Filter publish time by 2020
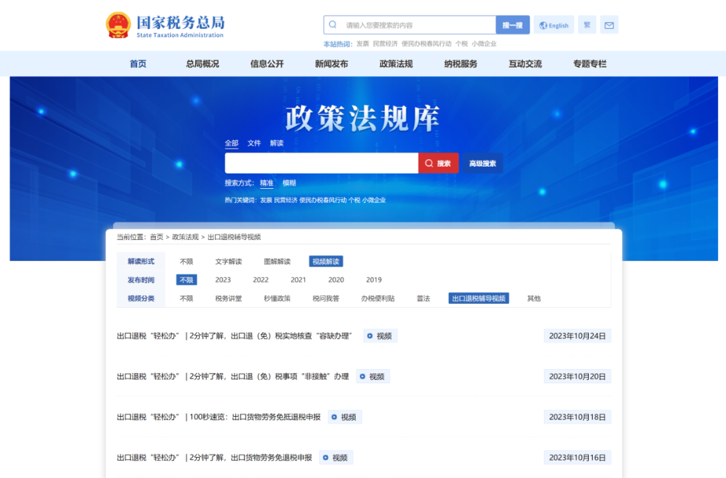Image resolution: width=726 pixels, height=478 pixels. (336, 280)
